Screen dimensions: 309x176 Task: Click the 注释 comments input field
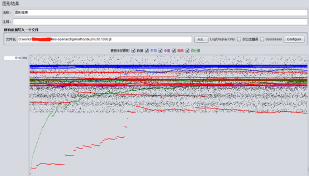(160, 22)
